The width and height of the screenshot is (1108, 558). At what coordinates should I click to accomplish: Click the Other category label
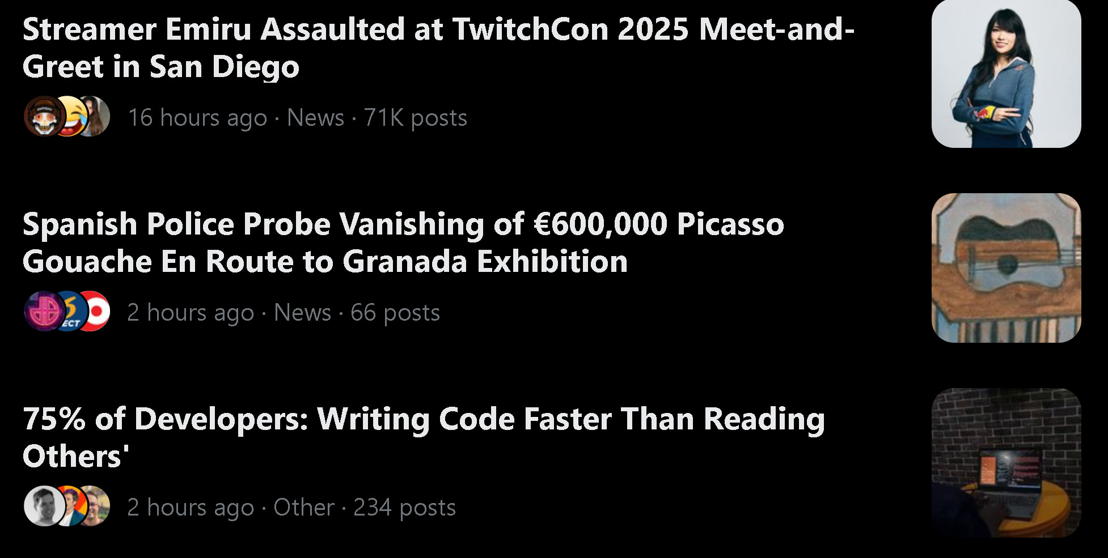(x=303, y=508)
